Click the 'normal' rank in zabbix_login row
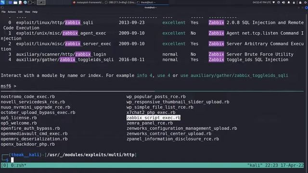The width and height of the screenshot is (308, 173). [x=170, y=54]
